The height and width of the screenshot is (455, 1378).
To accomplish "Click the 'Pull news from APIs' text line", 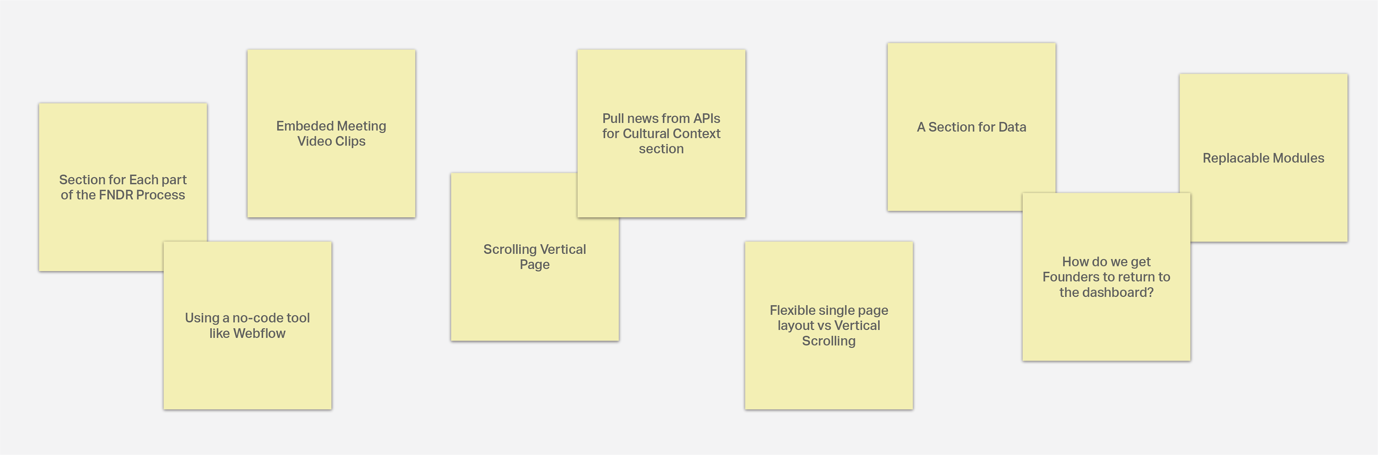I will coord(661,118).
